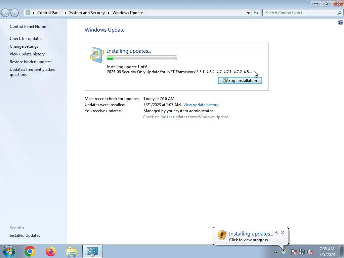Click Check for updates in sidebar
The width and height of the screenshot is (344, 258).
click(26, 39)
